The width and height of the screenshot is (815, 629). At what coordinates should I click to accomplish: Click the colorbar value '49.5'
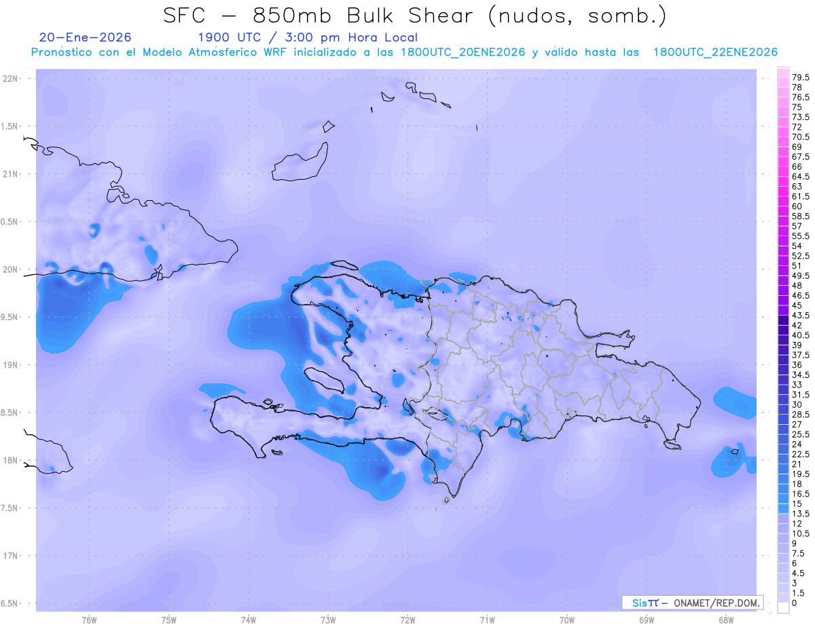pyautogui.click(x=801, y=275)
